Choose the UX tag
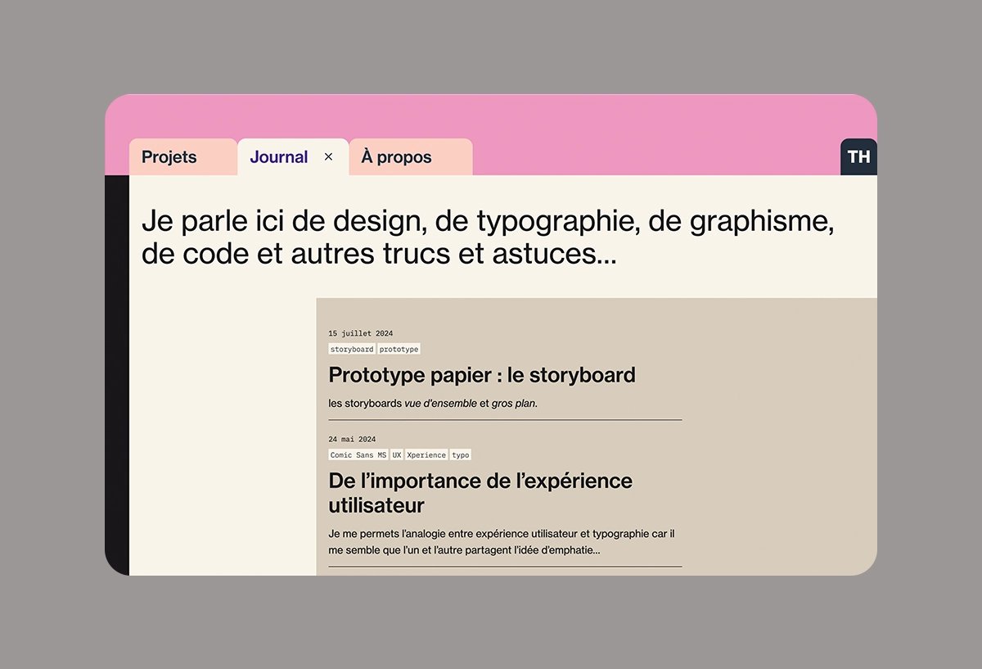Screen dimensions: 982x669 pos(397,454)
